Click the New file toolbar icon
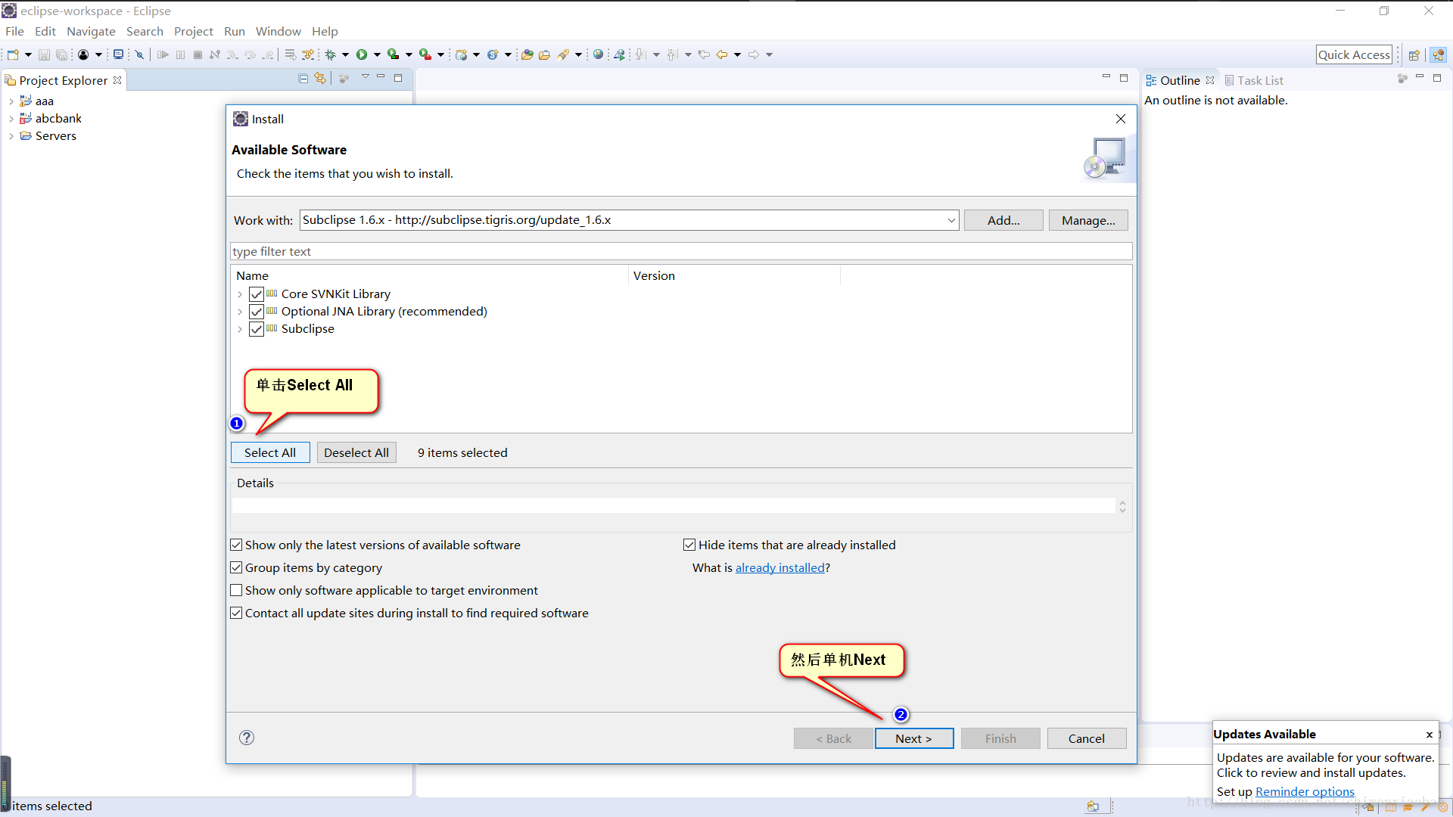Image resolution: width=1453 pixels, height=817 pixels. point(13,54)
